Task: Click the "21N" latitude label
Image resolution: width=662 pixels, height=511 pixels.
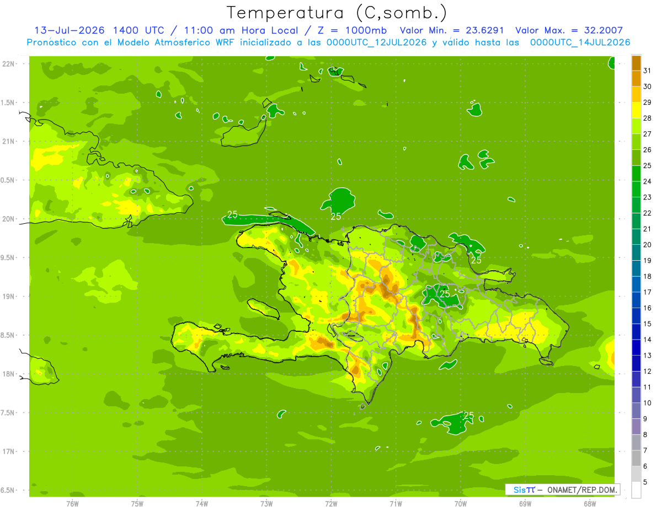Action: [x=9, y=142]
